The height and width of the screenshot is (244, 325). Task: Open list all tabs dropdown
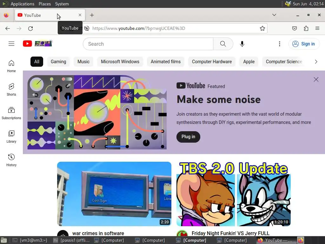click(274, 15)
